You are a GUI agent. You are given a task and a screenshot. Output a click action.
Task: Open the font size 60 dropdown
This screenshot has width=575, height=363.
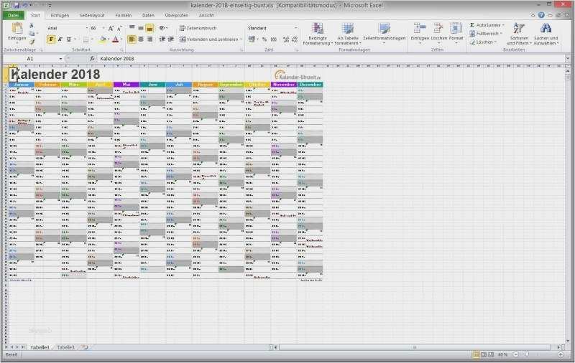tap(103, 28)
